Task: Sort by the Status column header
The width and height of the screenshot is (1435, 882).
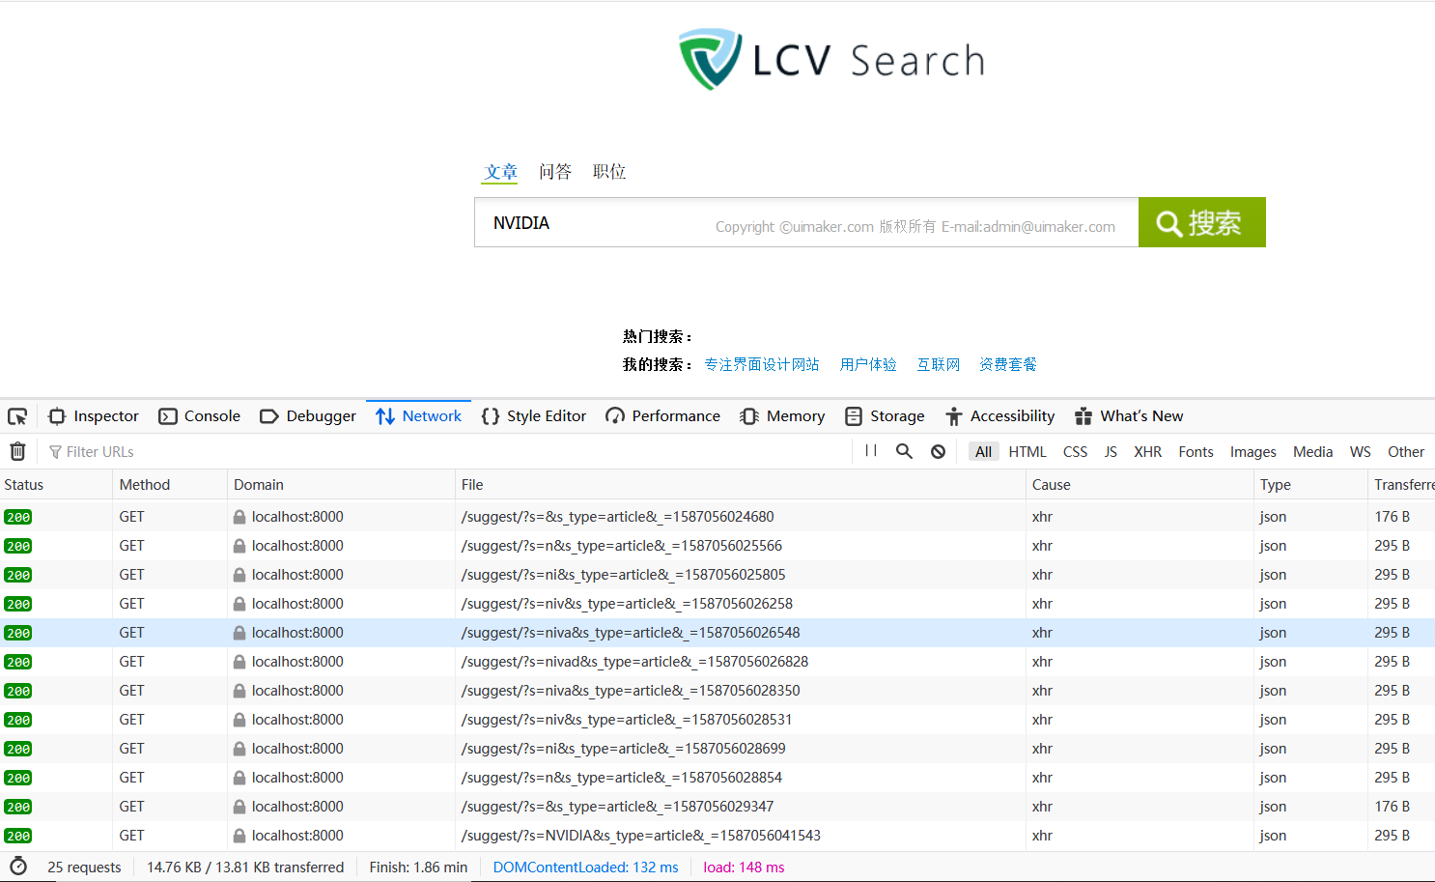Action: pyautogui.click(x=56, y=485)
